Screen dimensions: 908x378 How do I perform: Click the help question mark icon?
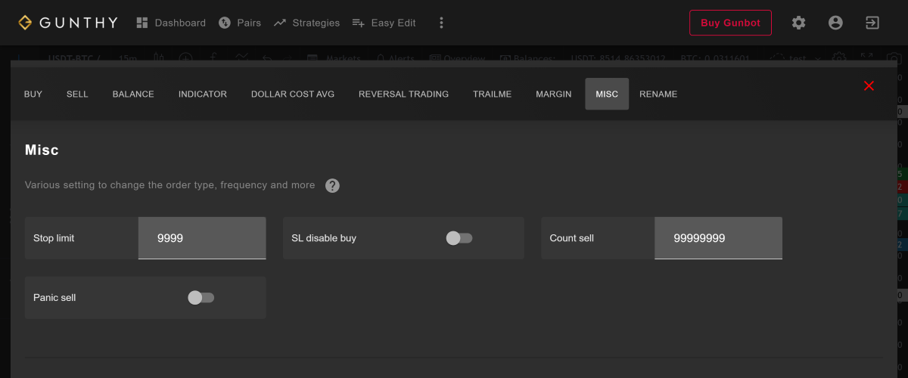[332, 185]
